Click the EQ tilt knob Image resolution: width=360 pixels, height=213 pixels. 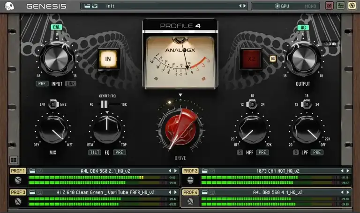107,130
